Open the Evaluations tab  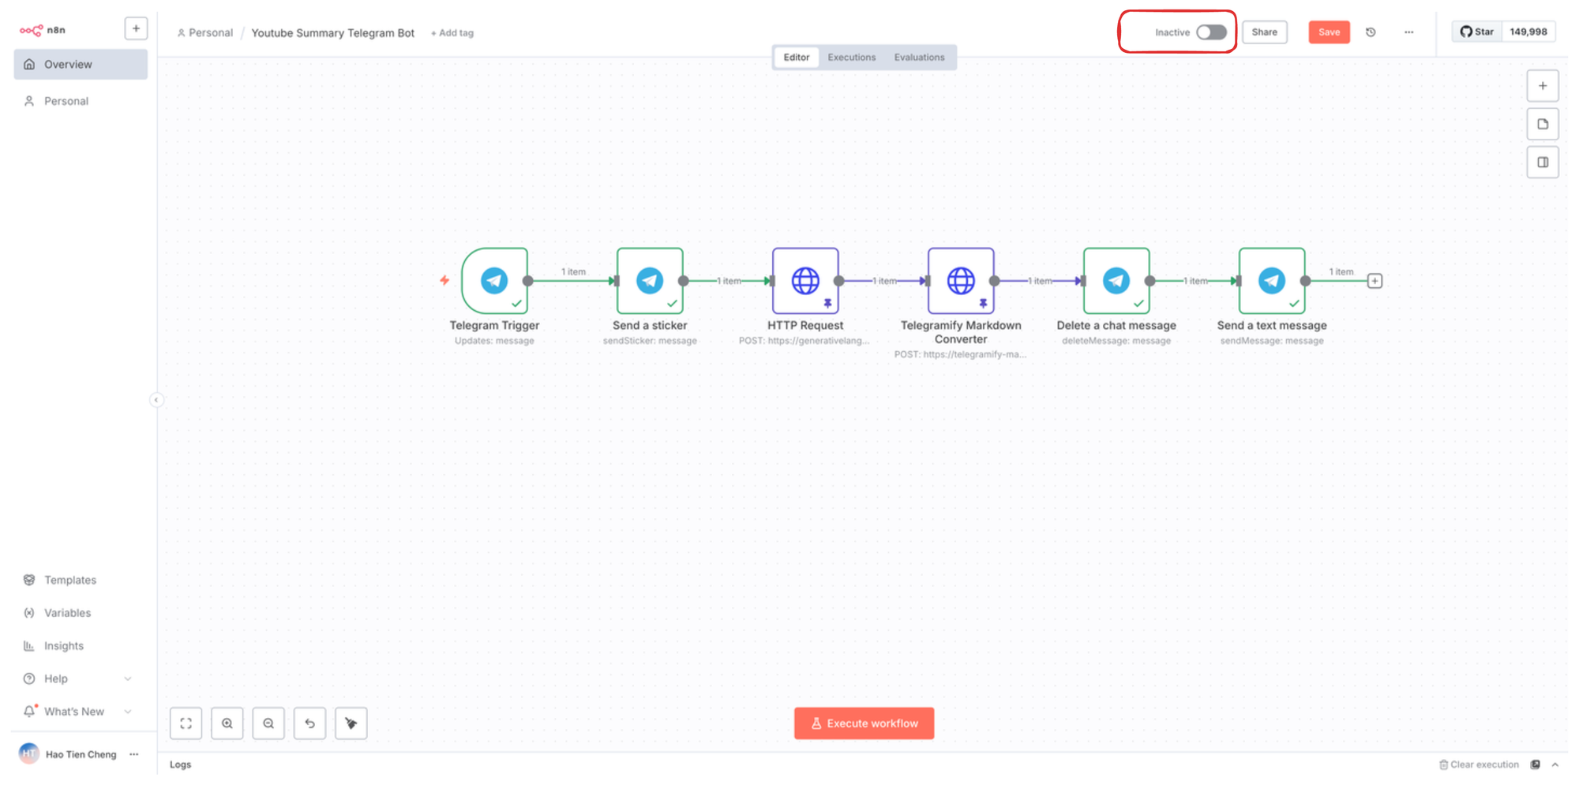tap(919, 58)
